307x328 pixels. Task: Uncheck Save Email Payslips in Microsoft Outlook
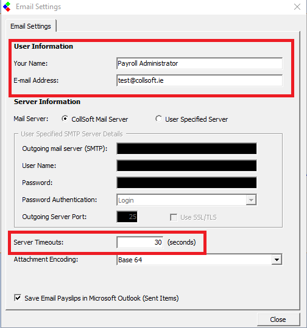click(x=18, y=298)
